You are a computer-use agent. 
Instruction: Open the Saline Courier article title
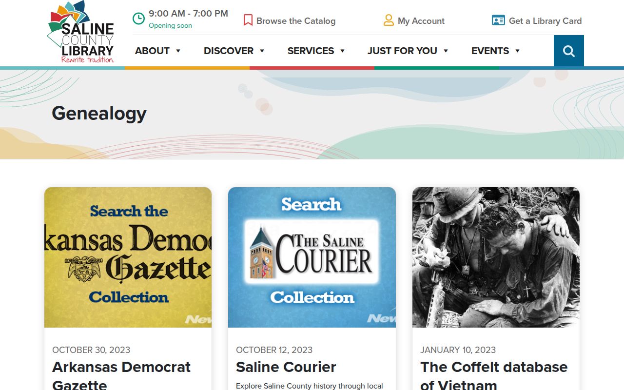point(286,367)
